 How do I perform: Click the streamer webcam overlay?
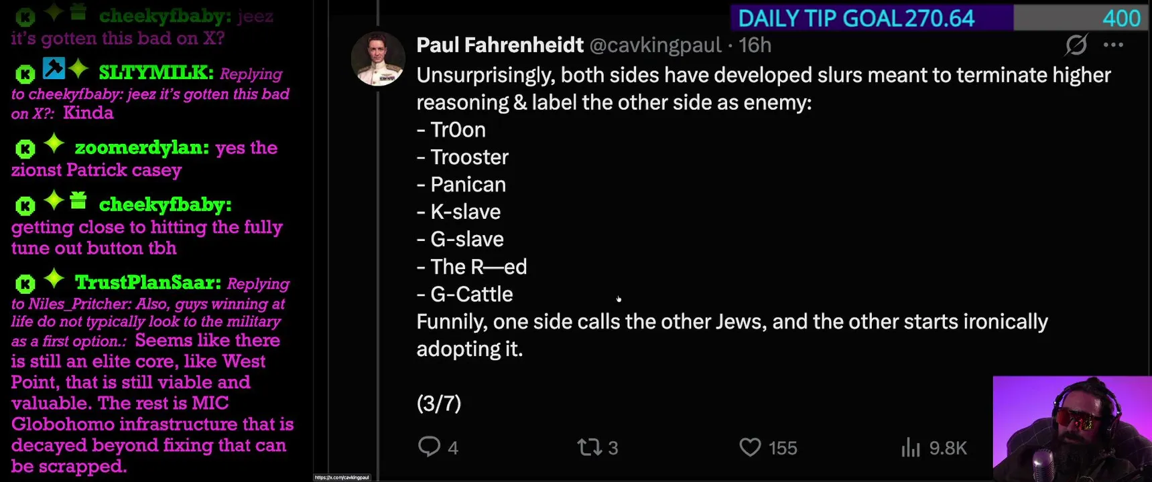[x=1072, y=428]
